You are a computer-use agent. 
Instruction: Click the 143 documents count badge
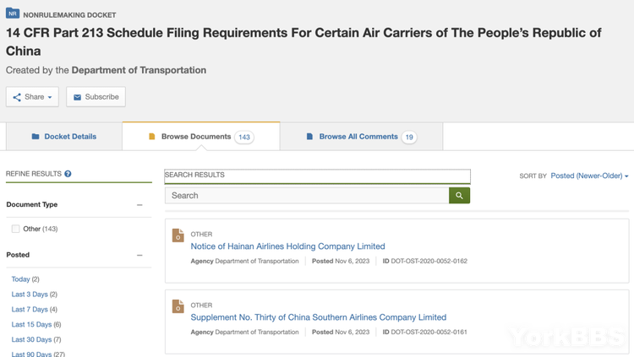coord(244,137)
